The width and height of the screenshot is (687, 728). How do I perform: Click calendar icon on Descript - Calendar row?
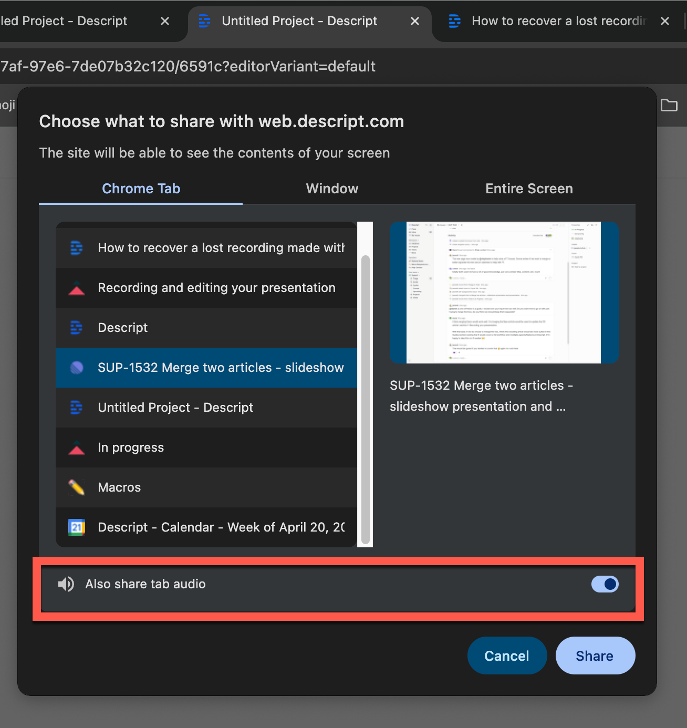click(77, 527)
